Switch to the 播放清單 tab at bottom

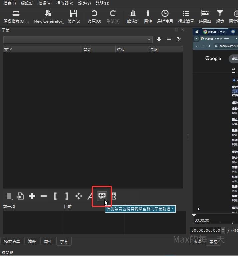click(x=12, y=242)
